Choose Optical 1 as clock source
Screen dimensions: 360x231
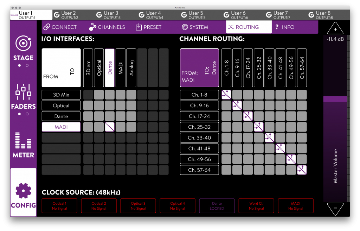point(59,206)
